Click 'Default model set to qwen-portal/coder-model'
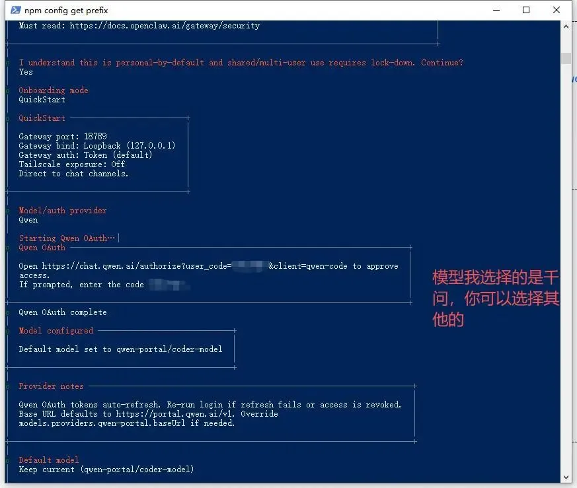The width and height of the screenshot is (577, 488). (x=121, y=349)
